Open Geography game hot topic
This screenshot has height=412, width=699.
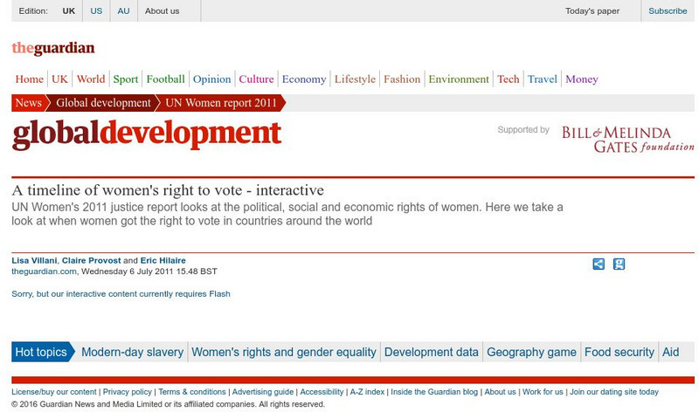531,352
